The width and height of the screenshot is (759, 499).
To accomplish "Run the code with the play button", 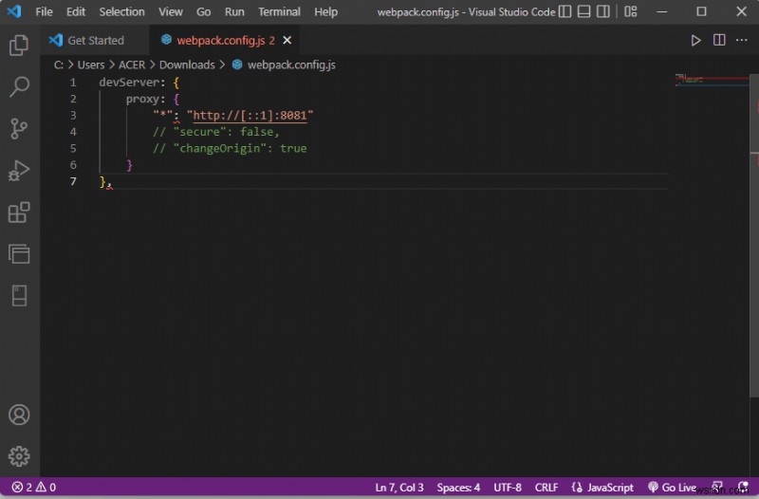I will pos(695,41).
